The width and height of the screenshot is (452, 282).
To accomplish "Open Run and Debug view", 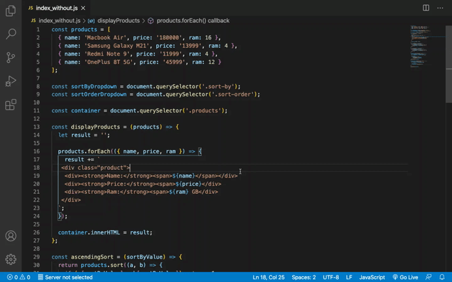I will click(x=10, y=81).
